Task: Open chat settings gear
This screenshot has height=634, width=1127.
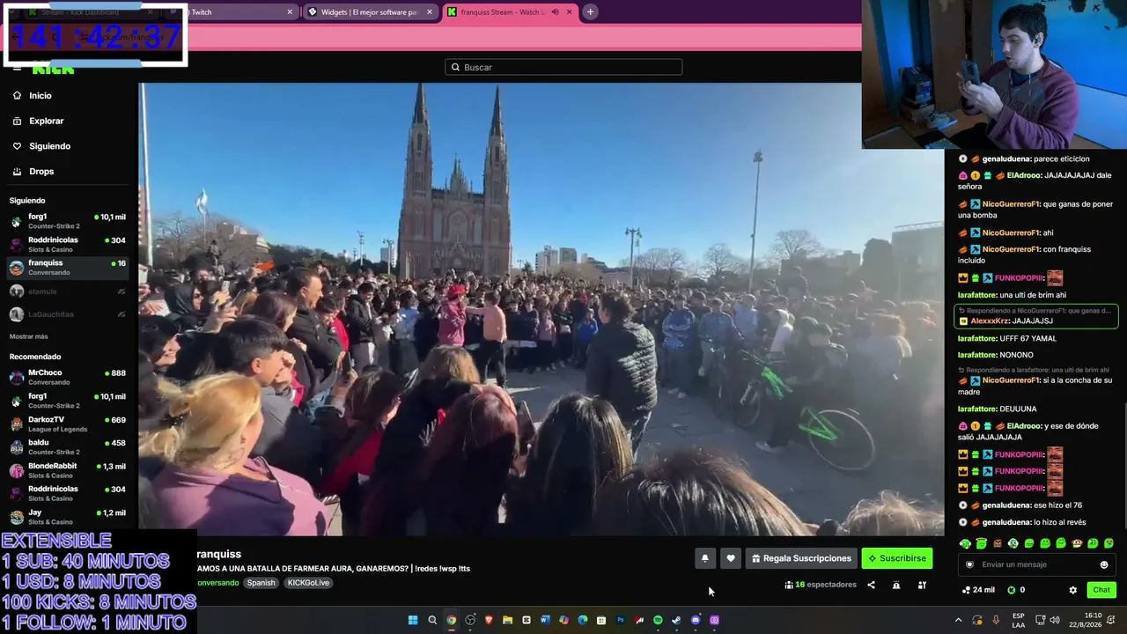Action: coord(1072,590)
